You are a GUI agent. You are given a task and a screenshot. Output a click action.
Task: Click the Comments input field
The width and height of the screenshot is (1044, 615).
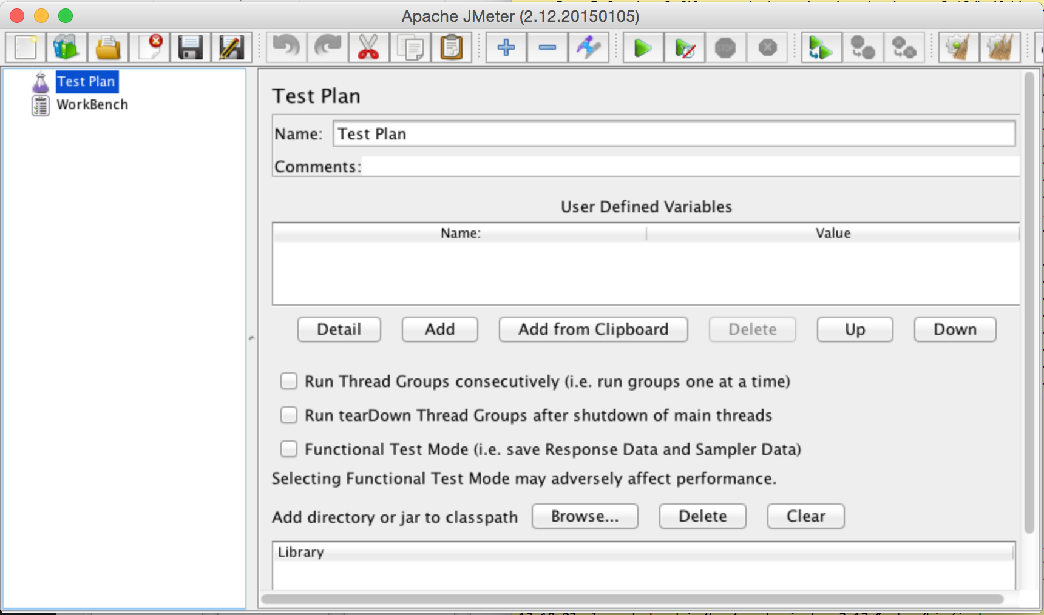click(x=690, y=166)
